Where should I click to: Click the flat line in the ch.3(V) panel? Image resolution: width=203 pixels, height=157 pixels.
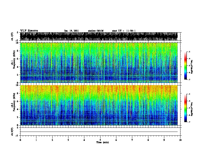coord(99,132)
